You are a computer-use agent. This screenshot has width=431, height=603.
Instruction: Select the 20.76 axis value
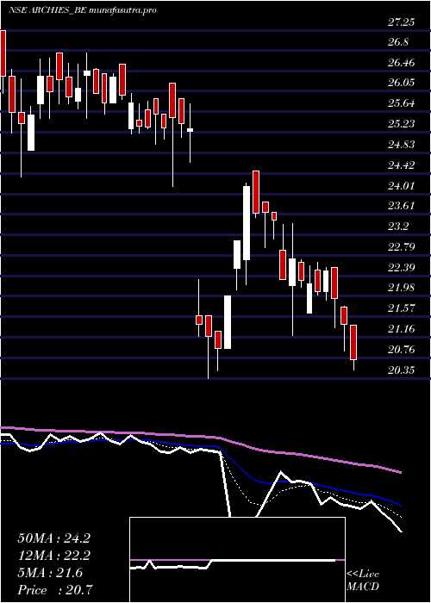tap(401, 350)
